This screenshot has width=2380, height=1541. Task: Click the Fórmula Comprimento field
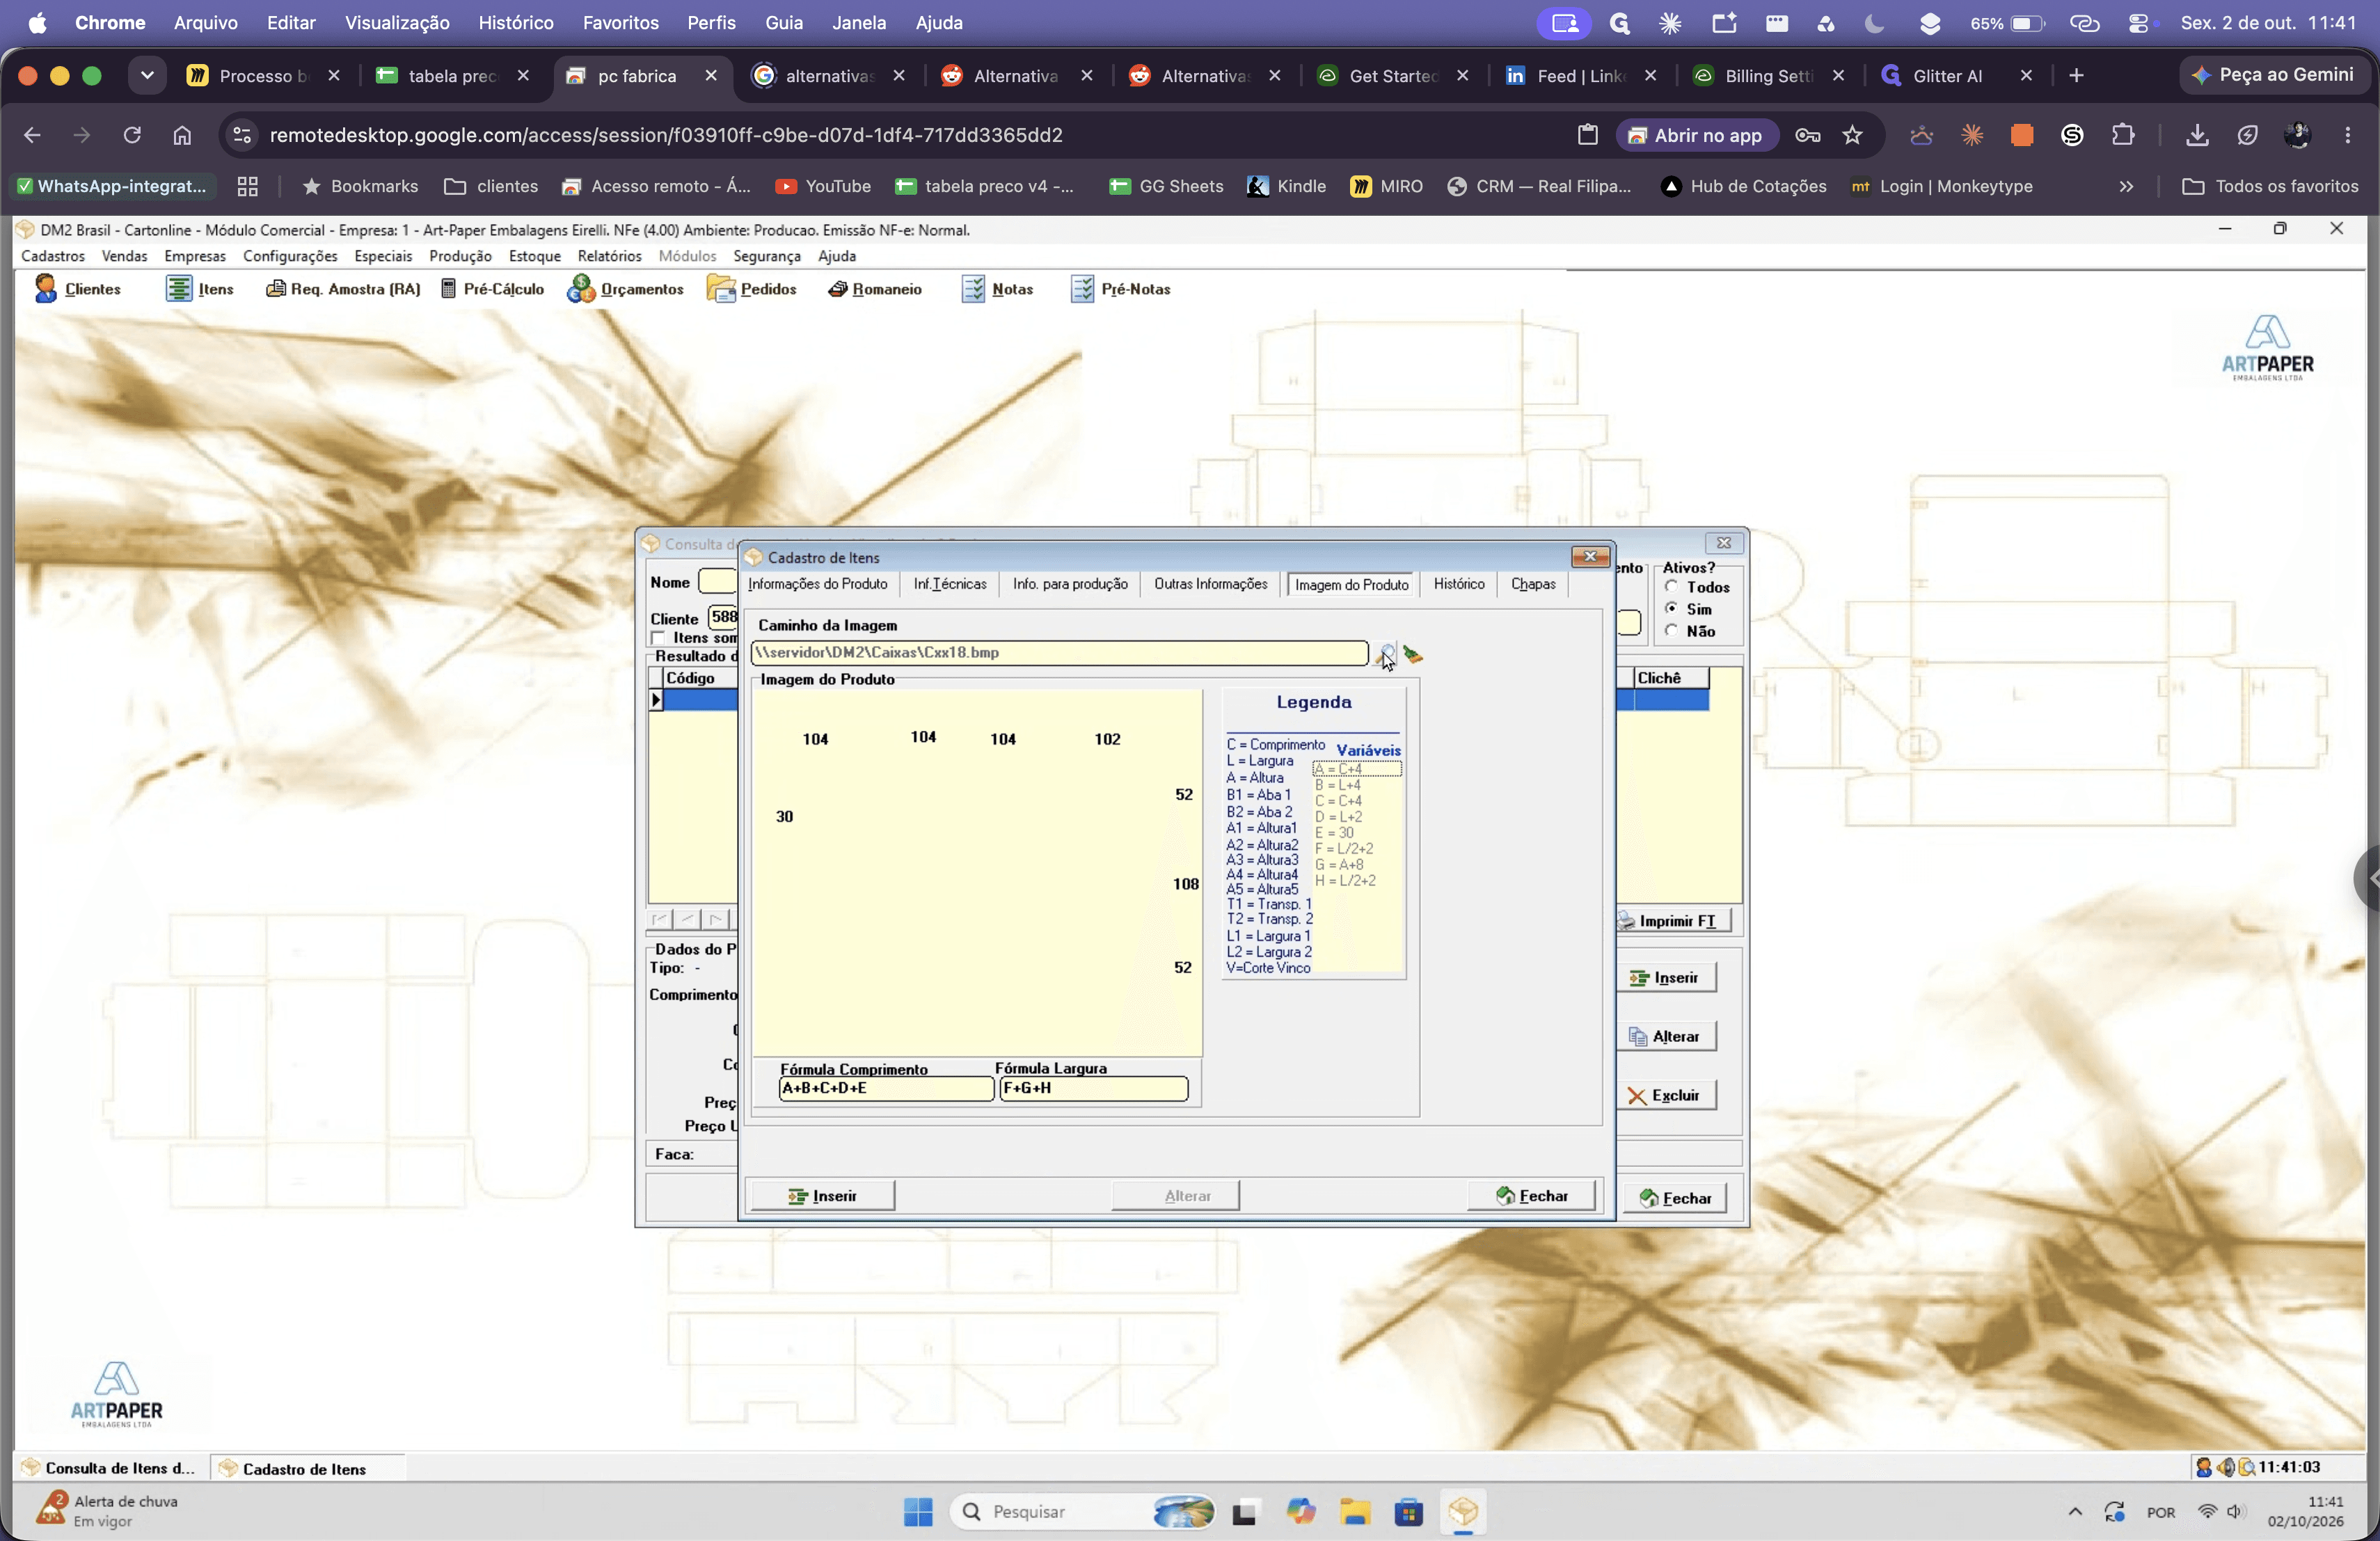coord(886,1088)
